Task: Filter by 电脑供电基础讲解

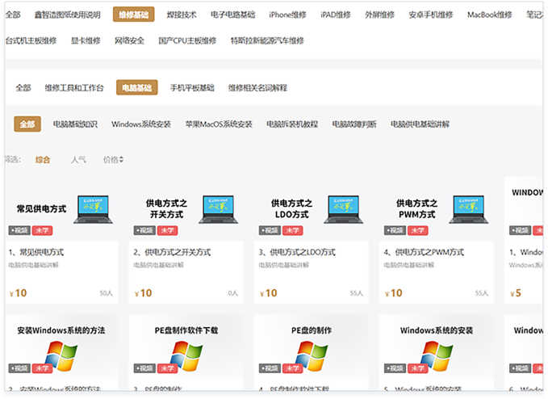Action: click(420, 124)
